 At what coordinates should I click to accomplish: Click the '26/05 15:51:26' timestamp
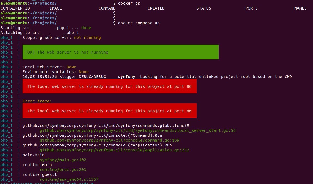click(x=39, y=77)
